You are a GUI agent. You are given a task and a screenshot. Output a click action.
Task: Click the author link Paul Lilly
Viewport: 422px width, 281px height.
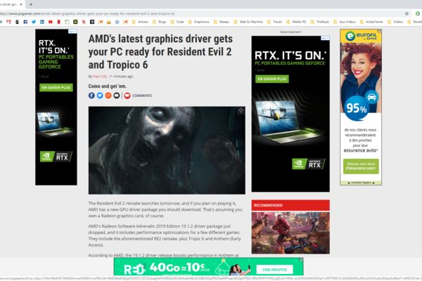tap(100, 77)
